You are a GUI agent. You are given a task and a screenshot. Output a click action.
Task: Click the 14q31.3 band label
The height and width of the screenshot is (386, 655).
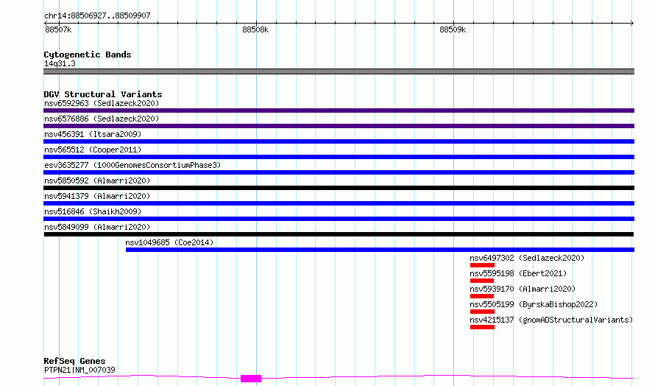pos(60,63)
